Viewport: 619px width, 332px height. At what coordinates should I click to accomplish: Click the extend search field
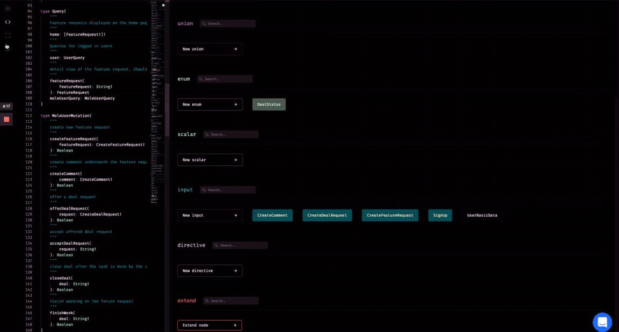[x=231, y=301]
